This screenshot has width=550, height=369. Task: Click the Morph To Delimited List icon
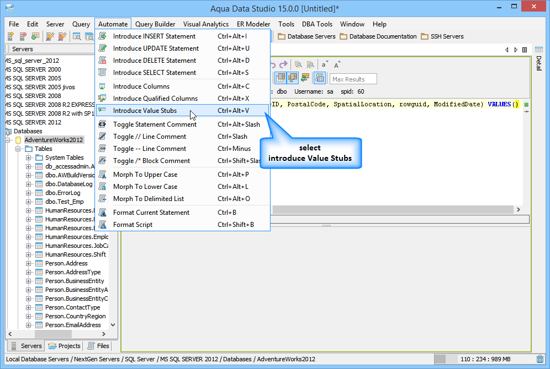102,199
